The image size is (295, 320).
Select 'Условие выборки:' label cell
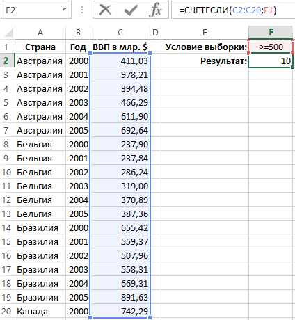click(x=205, y=47)
